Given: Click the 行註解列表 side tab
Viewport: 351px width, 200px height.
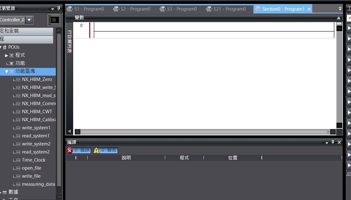Looking at the screenshot, I should tap(69, 41).
